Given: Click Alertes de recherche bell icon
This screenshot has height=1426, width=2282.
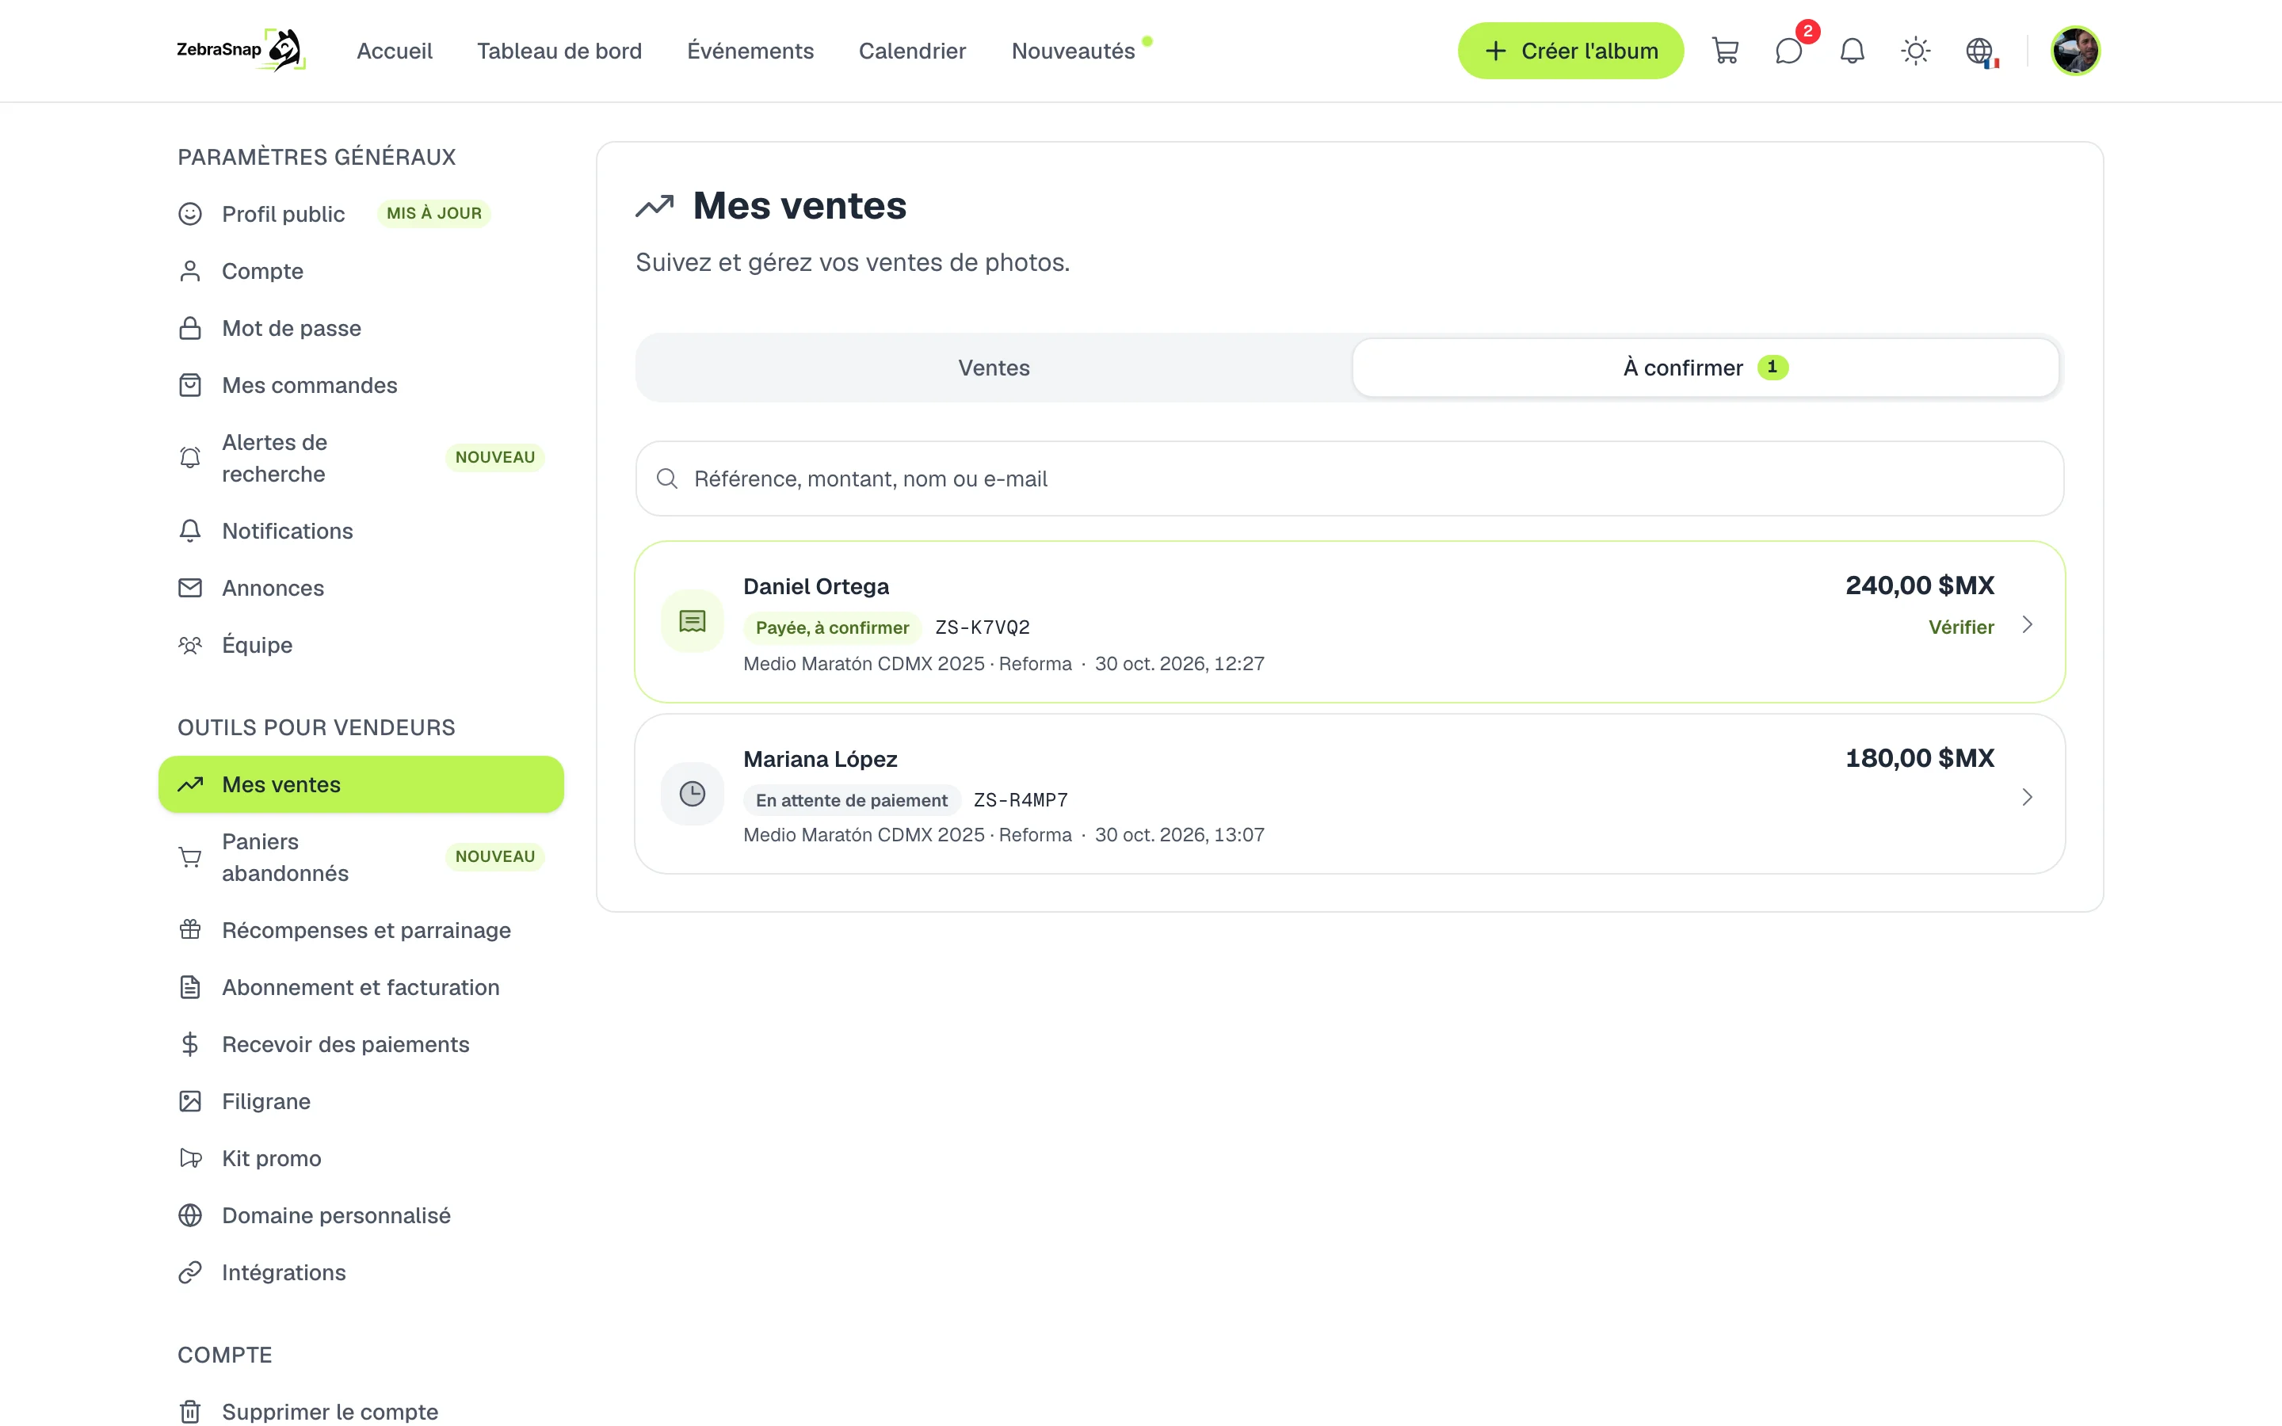Looking at the screenshot, I should [x=189, y=459].
